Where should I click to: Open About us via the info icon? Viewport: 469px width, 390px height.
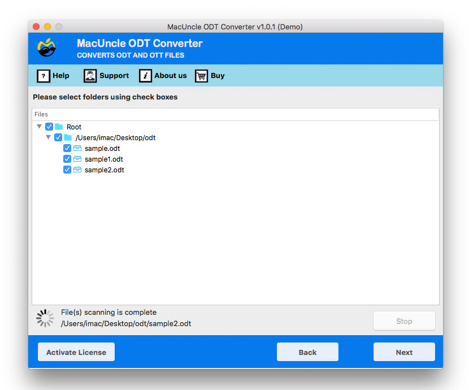145,76
